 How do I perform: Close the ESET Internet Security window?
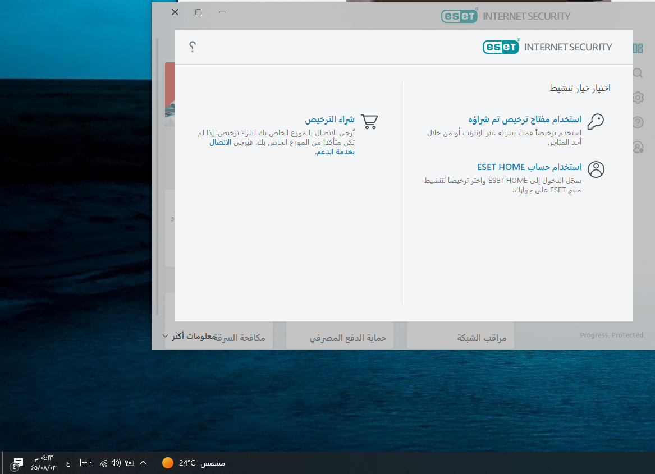coord(175,12)
